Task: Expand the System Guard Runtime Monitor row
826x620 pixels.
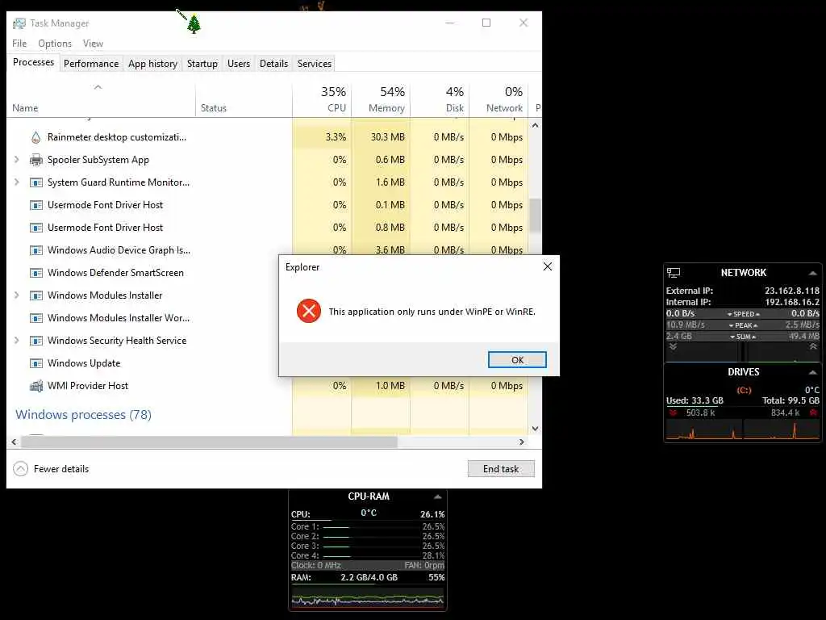Action: 16,182
